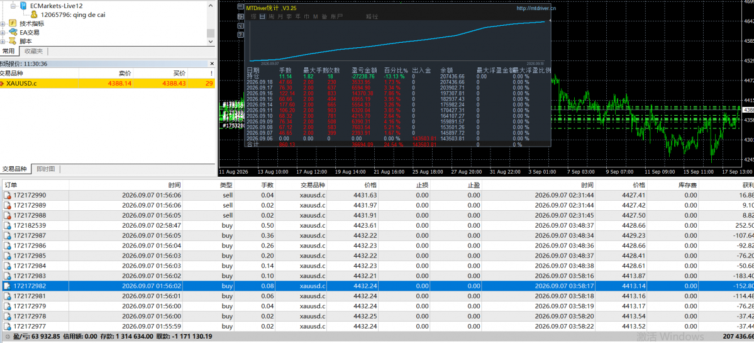Click the 止盈 take profit column header
Image resolution: width=754 pixels, height=343 pixels.
457,185
